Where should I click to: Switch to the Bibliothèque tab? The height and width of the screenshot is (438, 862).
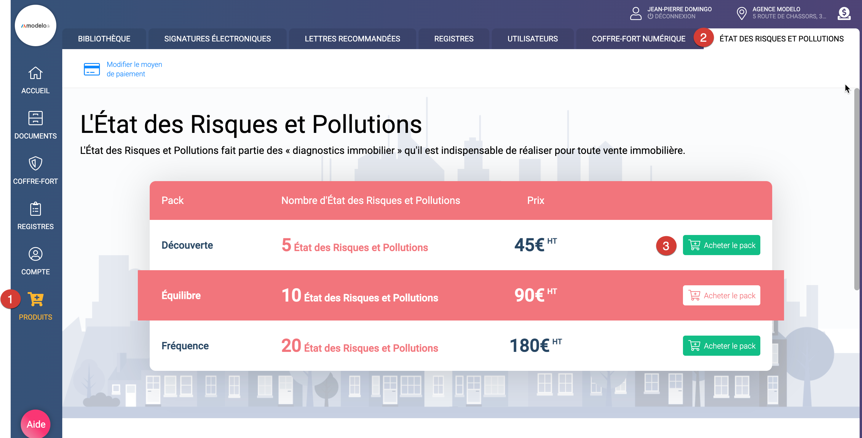pyautogui.click(x=104, y=39)
